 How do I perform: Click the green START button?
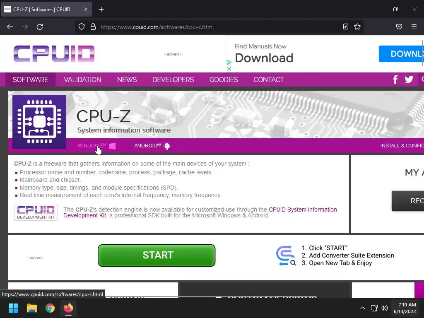click(x=157, y=255)
